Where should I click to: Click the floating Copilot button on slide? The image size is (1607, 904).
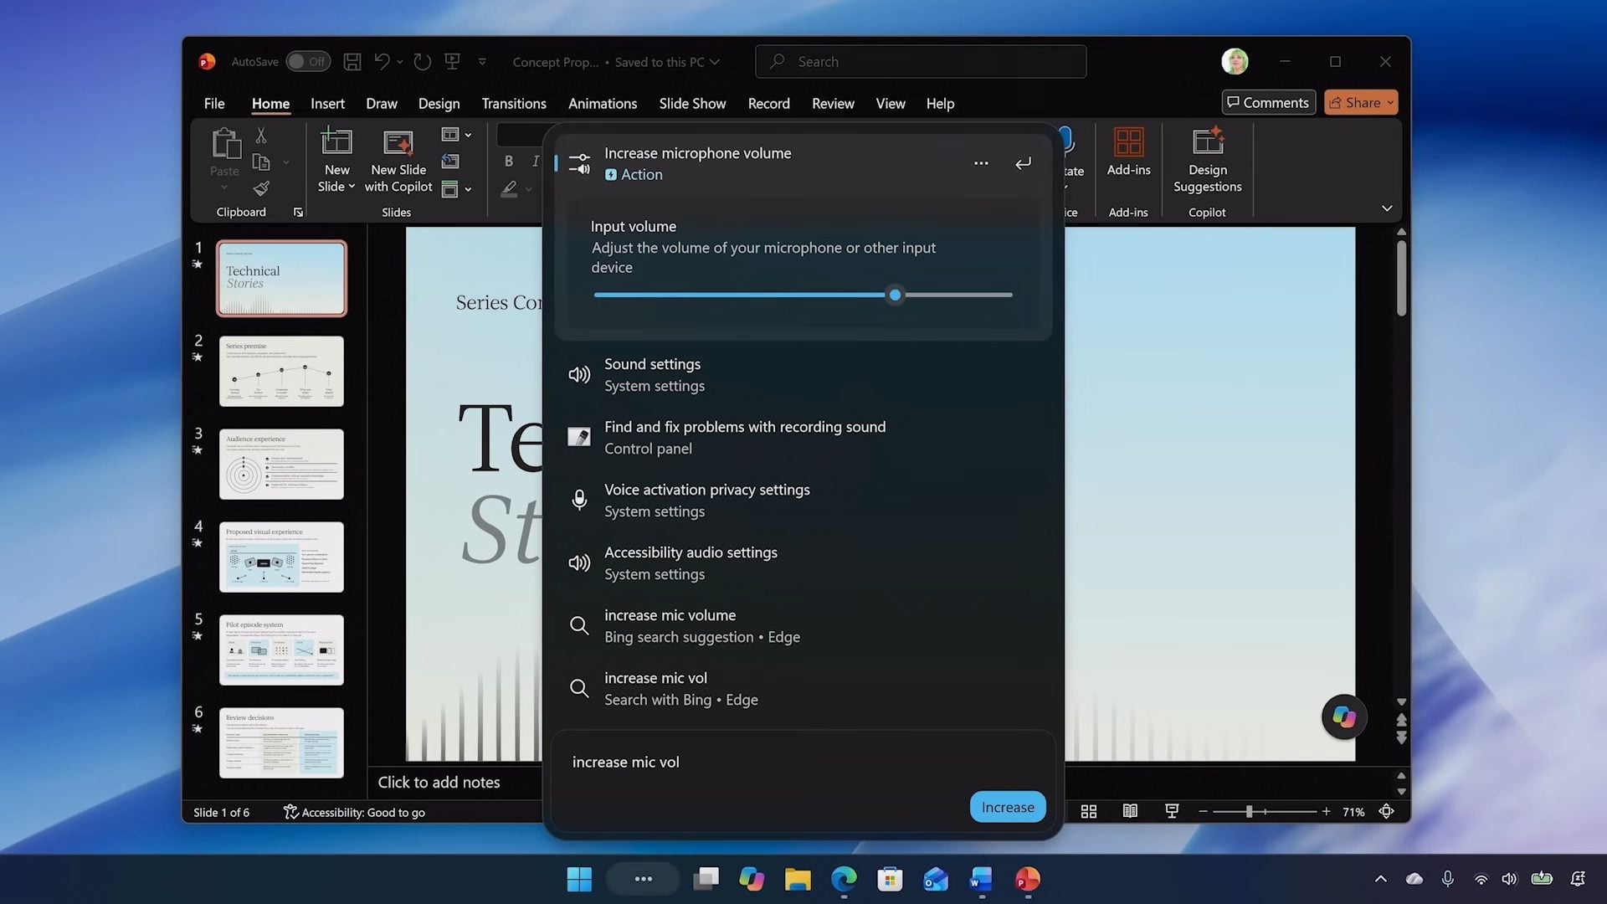click(1344, 717)
